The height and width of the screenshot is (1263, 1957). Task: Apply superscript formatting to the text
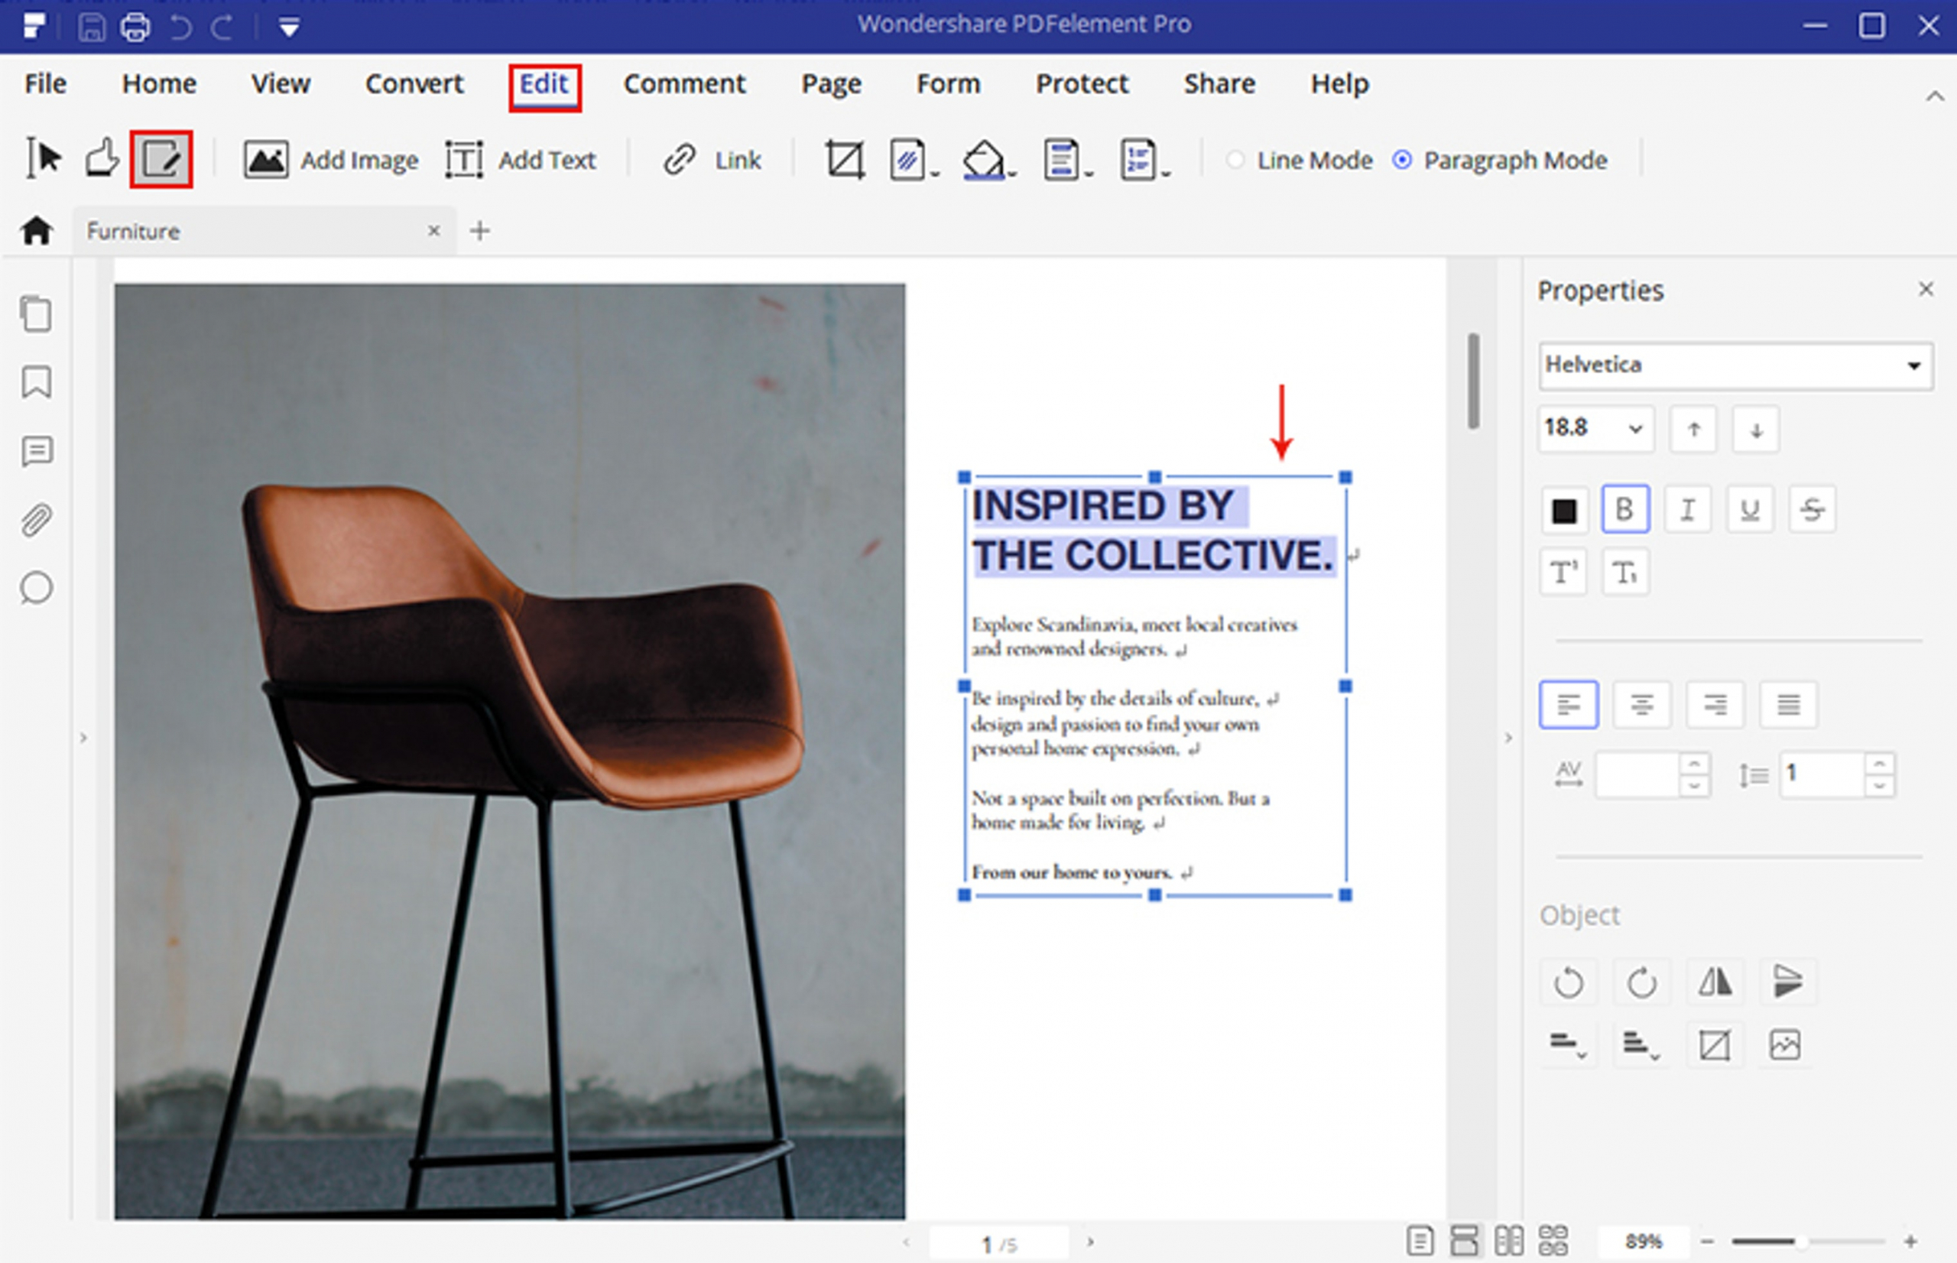[1563, 572]
